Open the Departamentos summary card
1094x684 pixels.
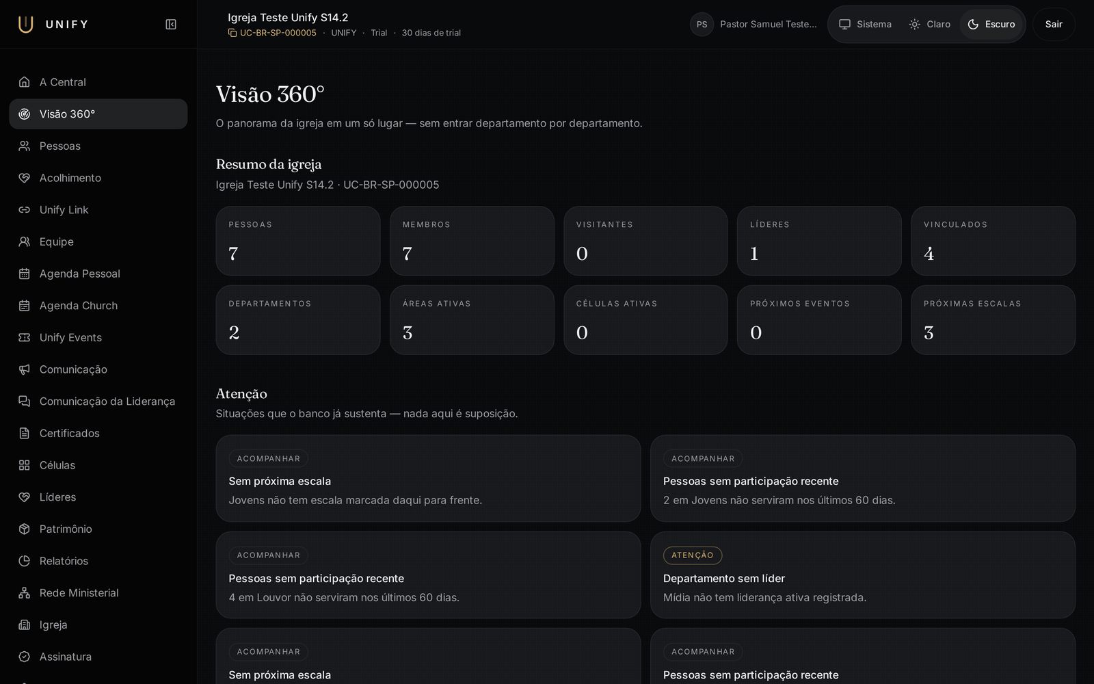[298, 320]
